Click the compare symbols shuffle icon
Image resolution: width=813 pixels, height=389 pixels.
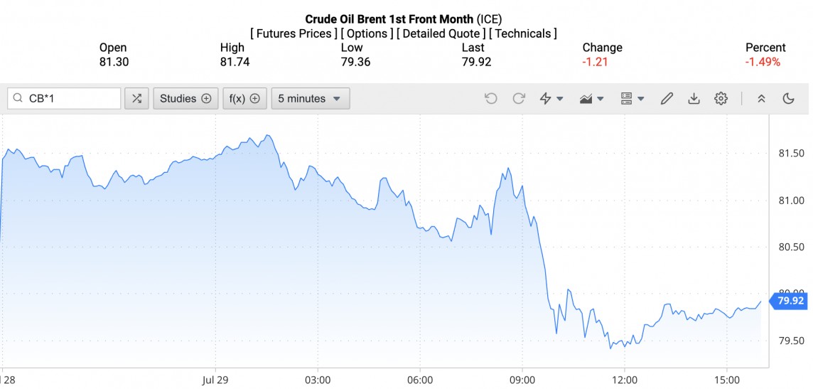pos(136,99)
